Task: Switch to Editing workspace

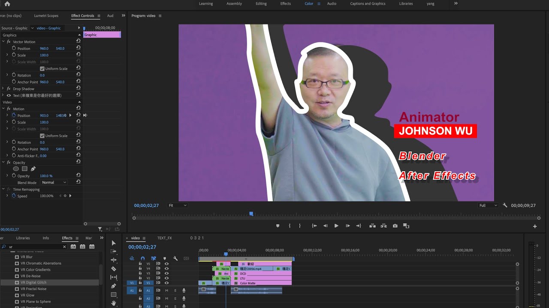Action: coord(261,3)
